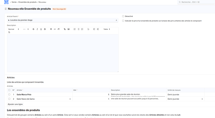Screen dimensions: 215x118
Task: Enable the Désactivé checkbox
Action: (x=123, y=16)
